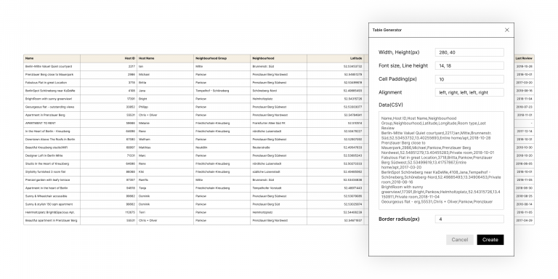Viewport: 558px width, 279px height.
Task: Select the Last Review column header
Action: tap(524, 58)
